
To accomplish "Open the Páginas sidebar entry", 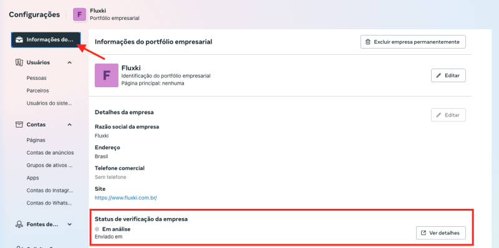I will 36,140.
